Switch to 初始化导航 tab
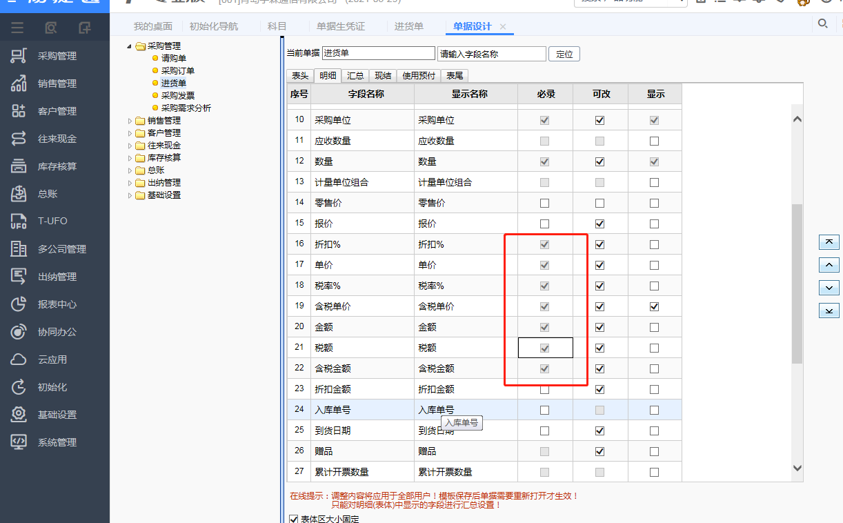 [x=214, y=26]
